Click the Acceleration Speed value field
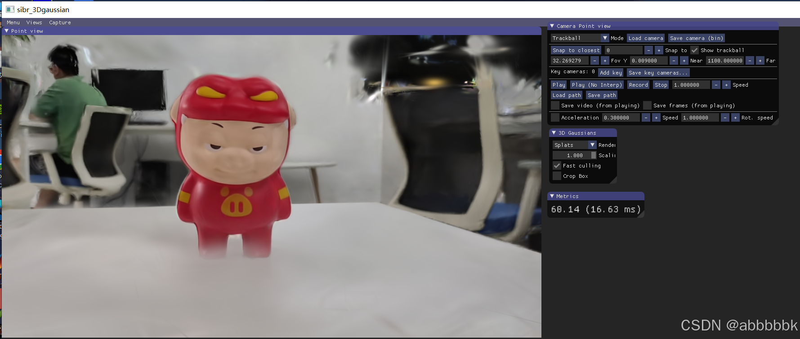The image size is (800, 339). tap(621, 118)
